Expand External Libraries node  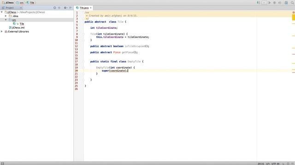tap(2, 32)
